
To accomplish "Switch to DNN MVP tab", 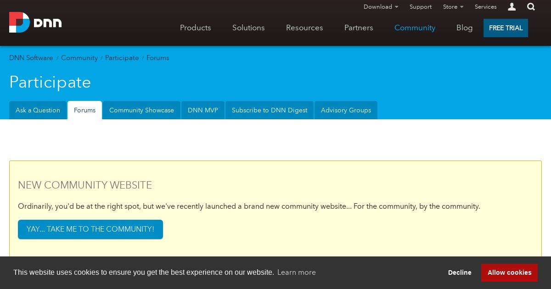I will [203, 110].
